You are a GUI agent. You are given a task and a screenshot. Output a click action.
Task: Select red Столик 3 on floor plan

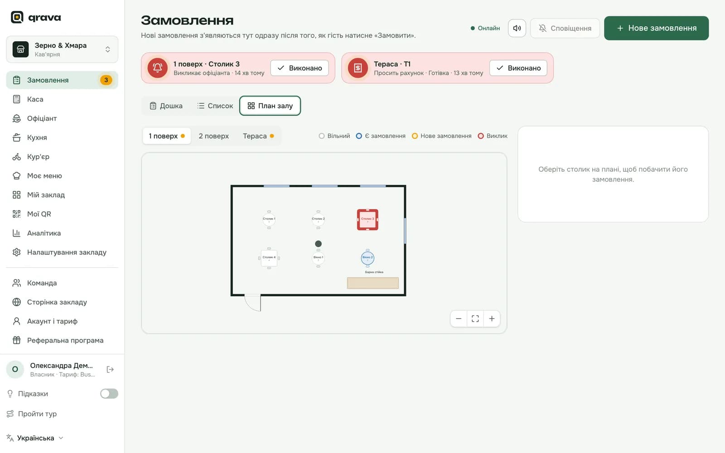coord(367,219)
